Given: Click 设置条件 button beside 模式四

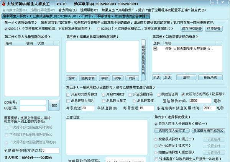Looking at the screenshot, I should tap(214, 152).
